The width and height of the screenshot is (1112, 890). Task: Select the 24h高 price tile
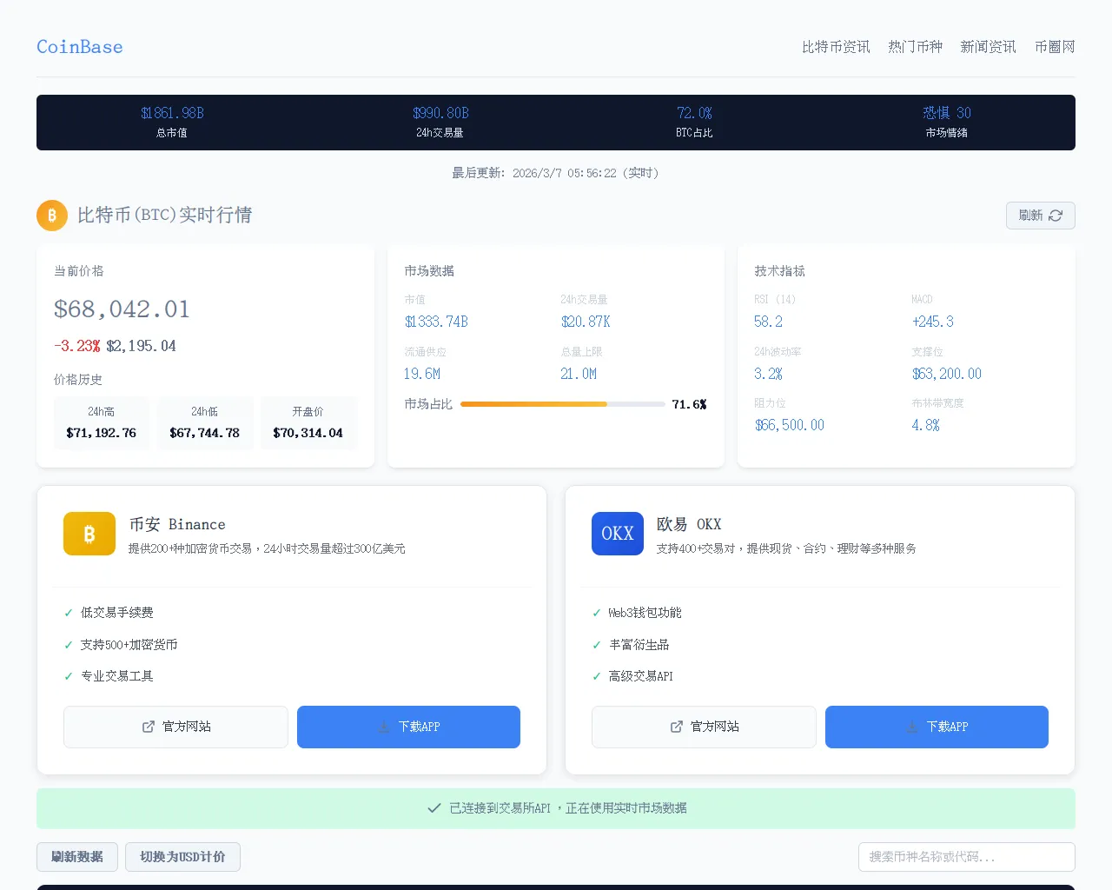(102, 422)
